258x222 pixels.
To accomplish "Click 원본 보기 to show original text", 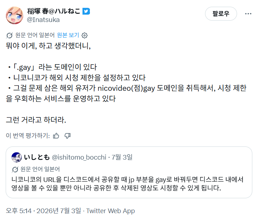I will [68, 35].
